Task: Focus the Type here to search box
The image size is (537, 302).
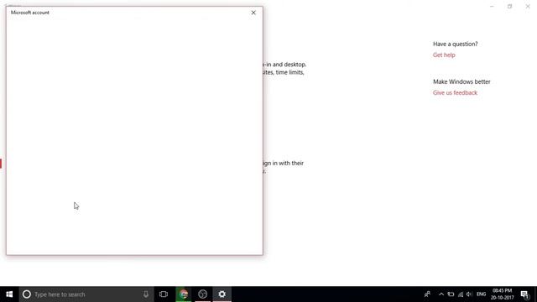Action: pos(86,294)
